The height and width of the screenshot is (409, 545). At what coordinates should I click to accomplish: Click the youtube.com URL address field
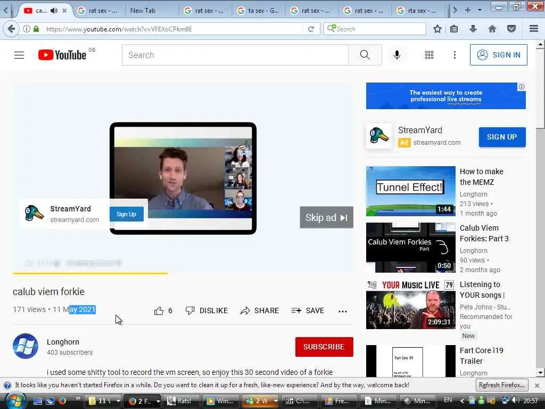[x=174, y=29]
